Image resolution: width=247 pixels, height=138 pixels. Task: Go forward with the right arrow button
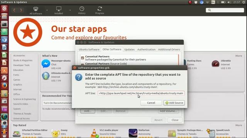pyautogui.click(x=21, y=10)
